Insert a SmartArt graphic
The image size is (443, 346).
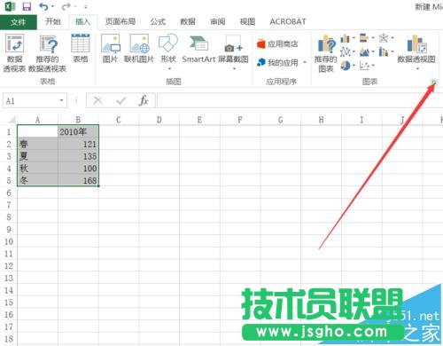pos(198,48)
